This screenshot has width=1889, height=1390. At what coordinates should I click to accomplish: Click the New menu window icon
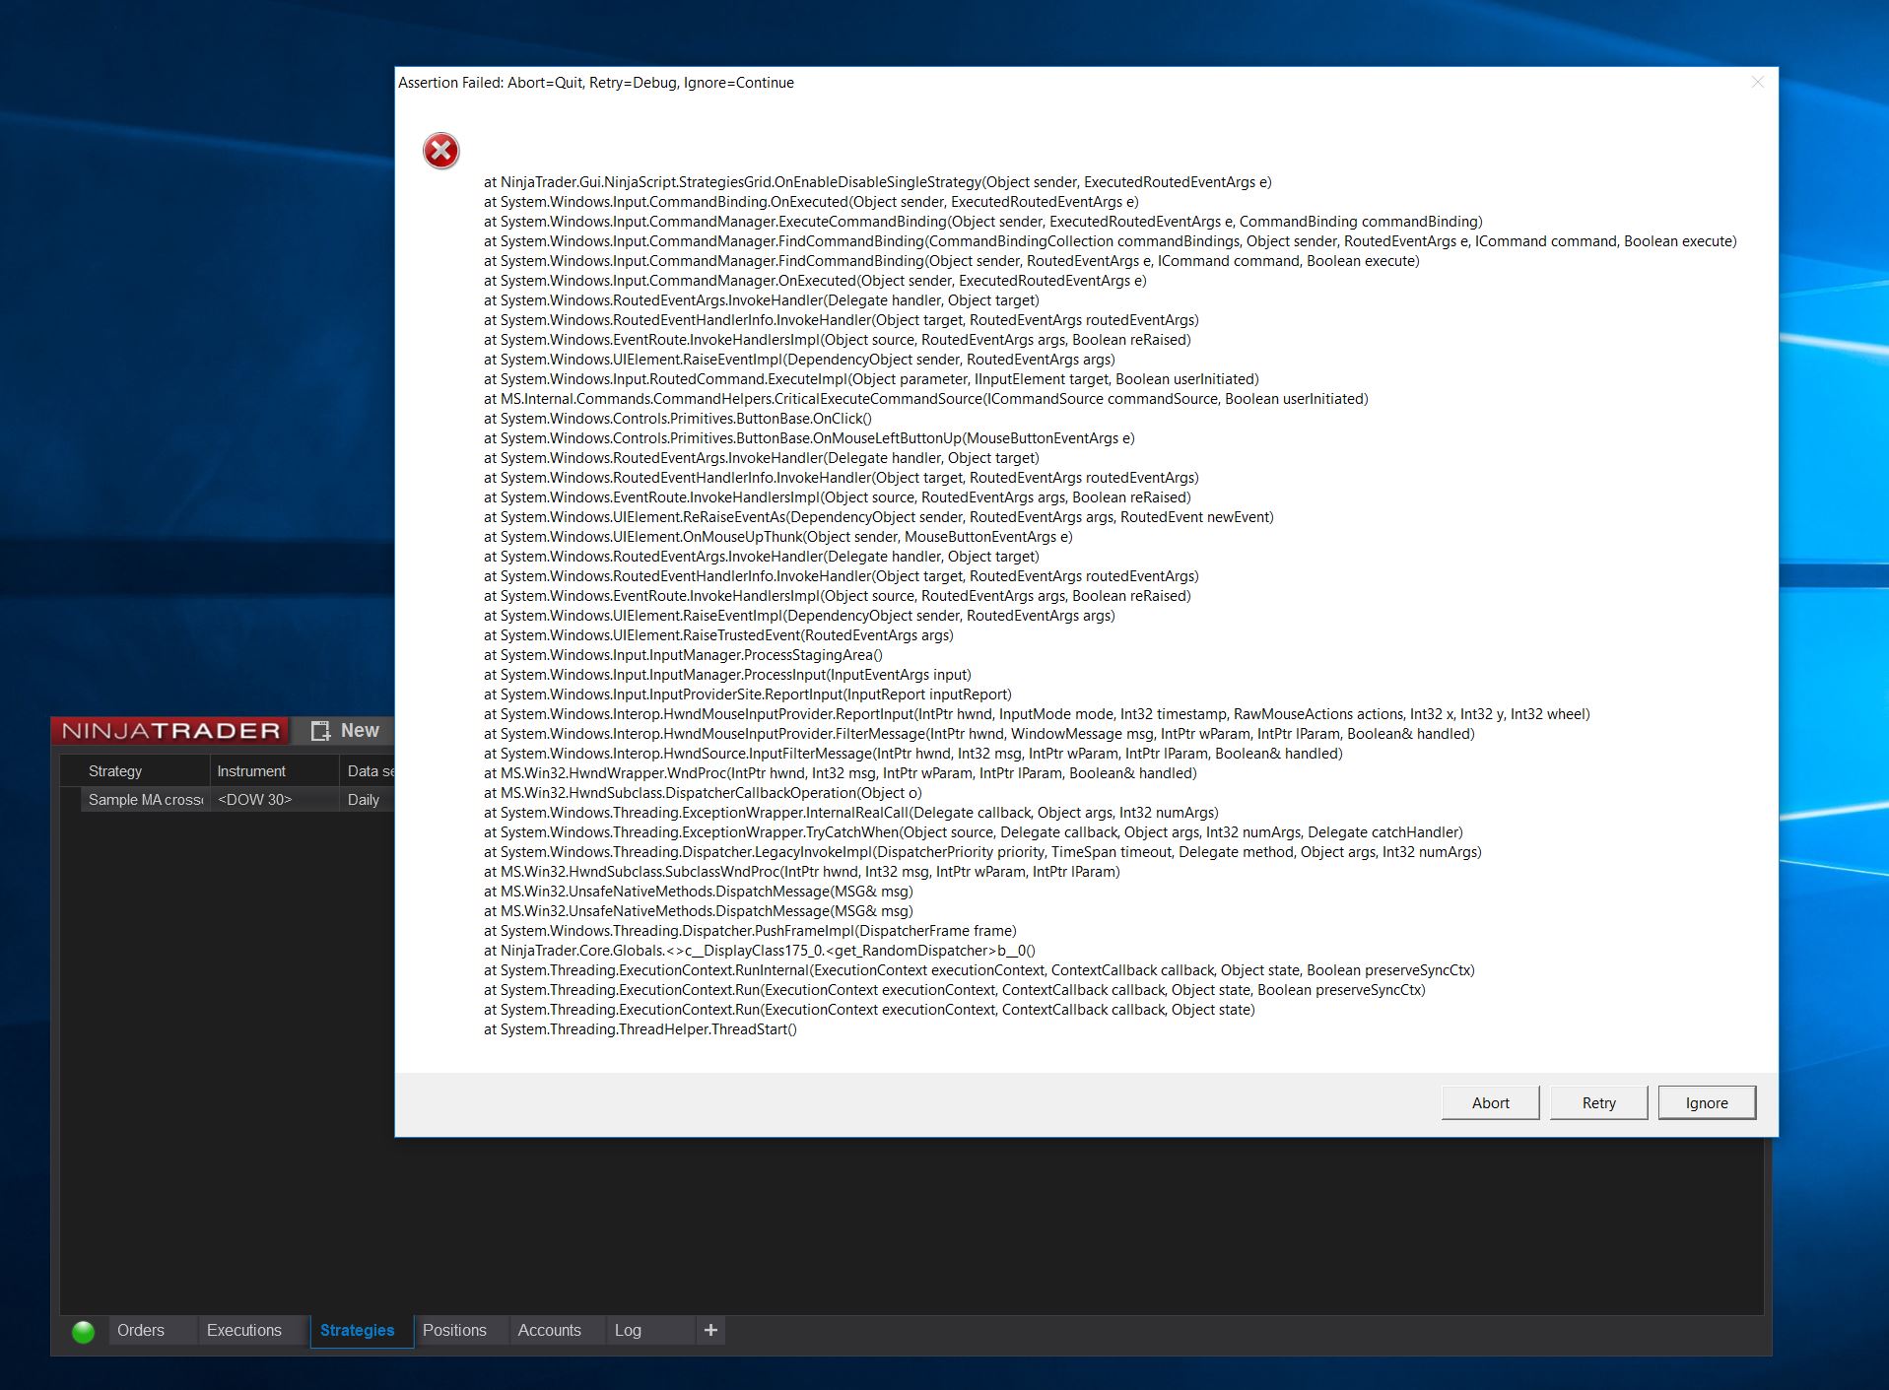coord(319,730)
